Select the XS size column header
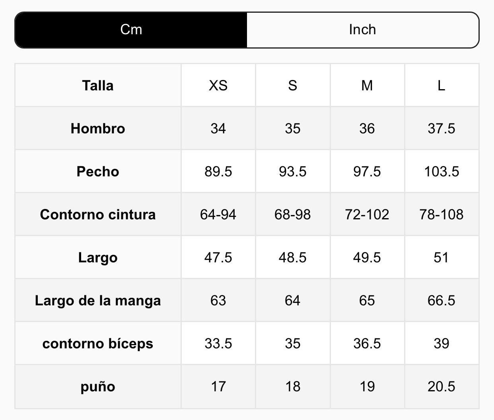The image size is (494, 420). pyautogui.click(x=218, y=86)
